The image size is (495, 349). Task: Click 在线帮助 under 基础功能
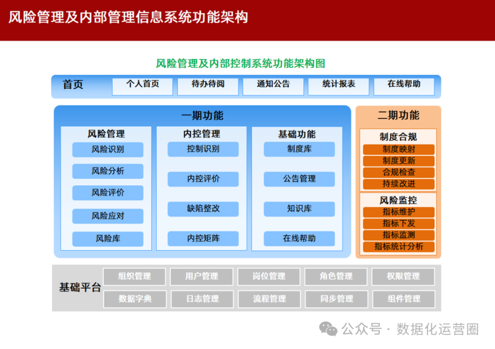[x=299, y=238]
